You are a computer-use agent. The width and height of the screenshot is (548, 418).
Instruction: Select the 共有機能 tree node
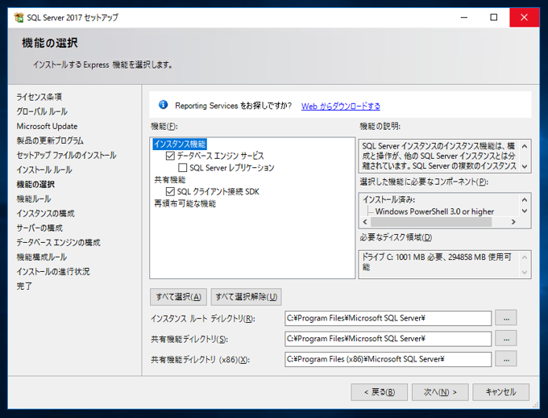click(x=170, y=180)
